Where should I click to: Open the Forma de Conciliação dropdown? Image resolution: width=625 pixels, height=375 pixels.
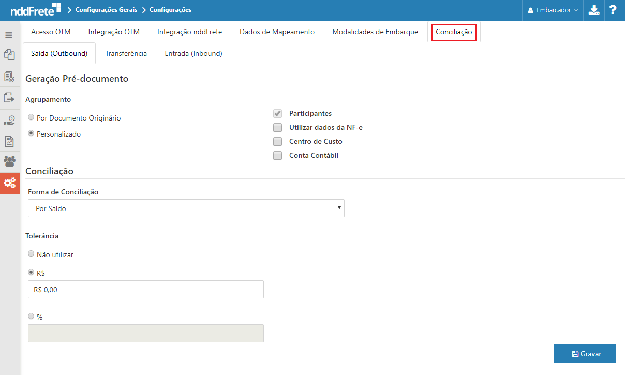coord(186,208)
